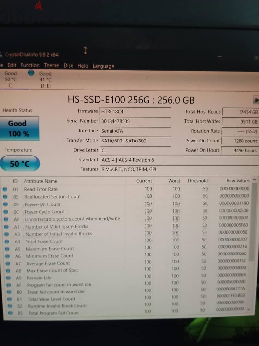This screenshot has width=259, height=346.
Task: Click status icon of Uncorrectable sectors count row
Action: coord(6,219)
